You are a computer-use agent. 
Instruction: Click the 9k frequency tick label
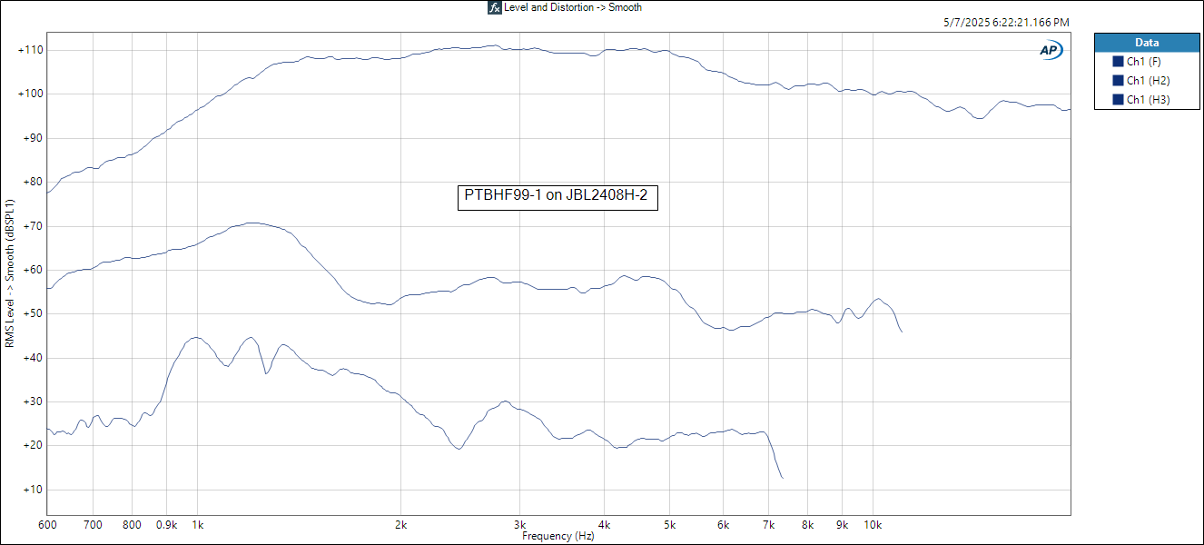(844, 525)
